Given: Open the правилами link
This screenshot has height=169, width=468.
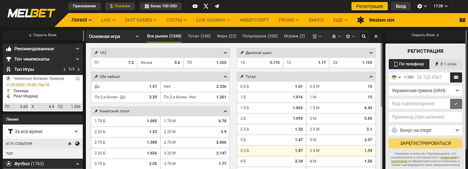Looking at the screenshot, I should pos(449,157).
